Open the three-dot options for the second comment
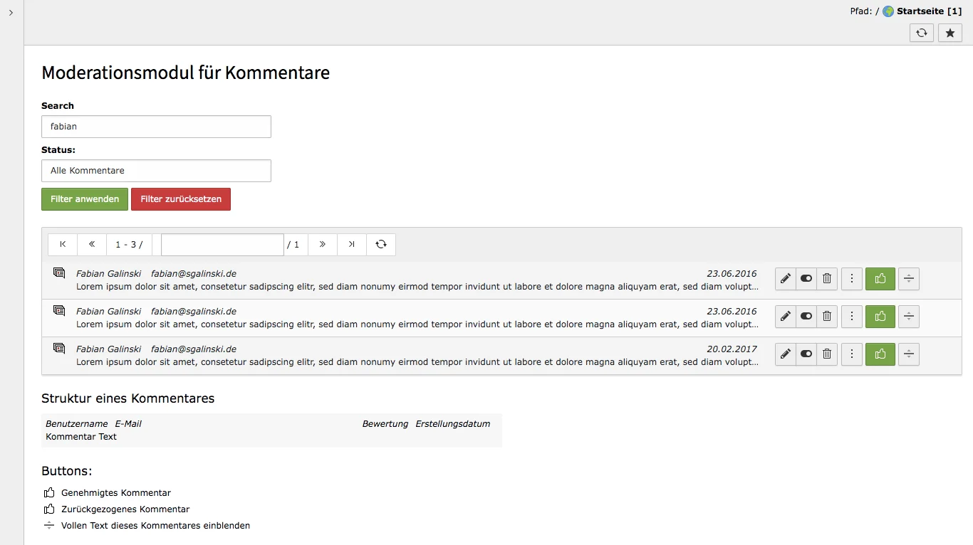This screenshot has width=973, height=545. (852, 317)
